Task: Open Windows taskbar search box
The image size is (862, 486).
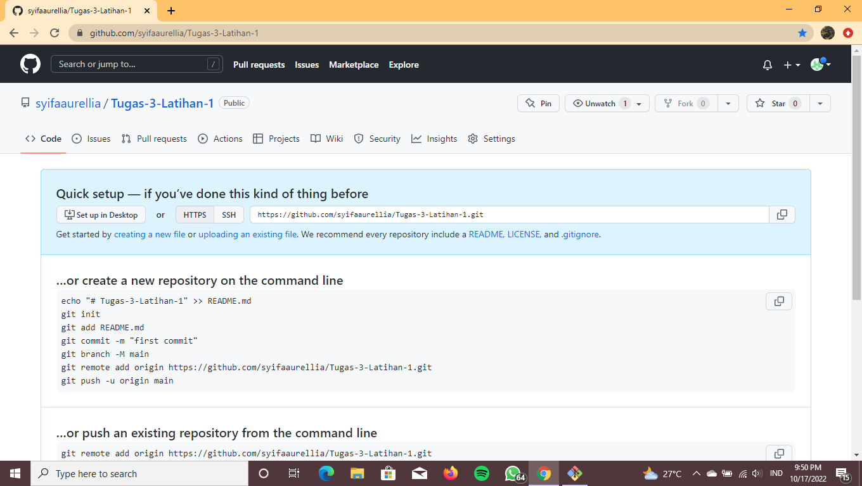Action: coord(139,473)
